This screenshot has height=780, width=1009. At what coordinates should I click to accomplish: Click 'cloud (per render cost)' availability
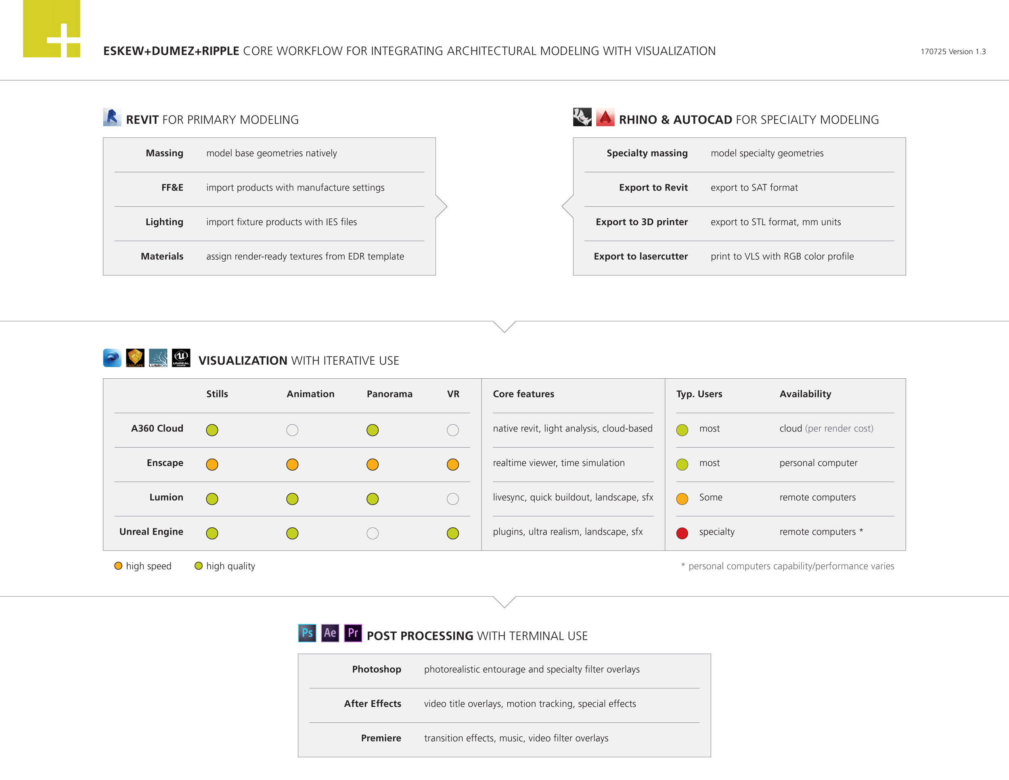coord(826,429)
